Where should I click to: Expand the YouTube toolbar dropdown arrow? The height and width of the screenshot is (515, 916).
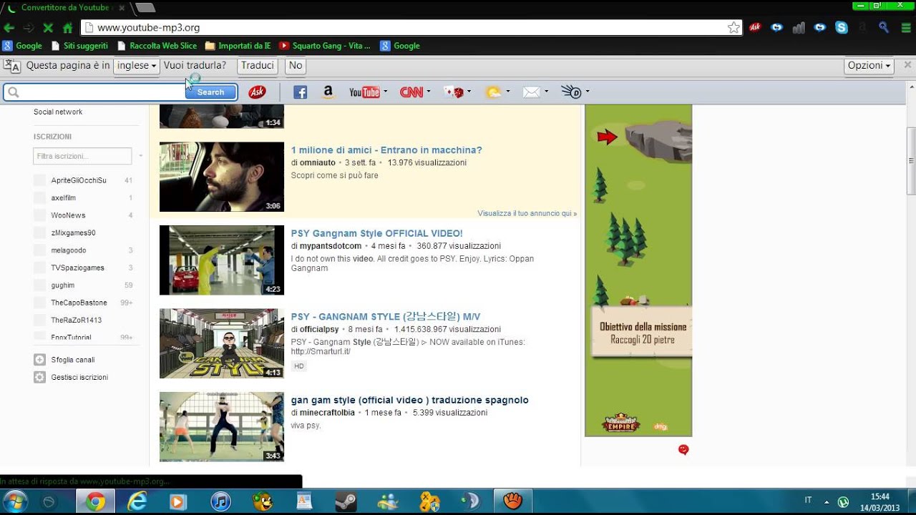coord(386,92)
